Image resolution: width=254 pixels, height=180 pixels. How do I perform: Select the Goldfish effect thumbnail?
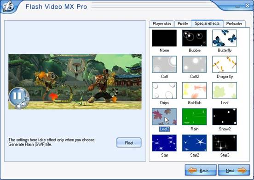(194, 90)
